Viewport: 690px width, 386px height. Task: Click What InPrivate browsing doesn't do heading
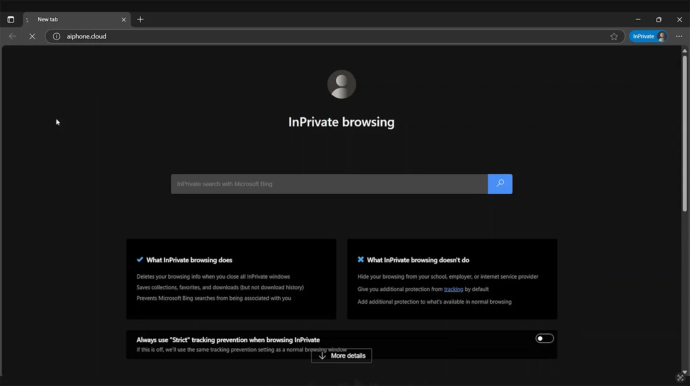[418, 260]
